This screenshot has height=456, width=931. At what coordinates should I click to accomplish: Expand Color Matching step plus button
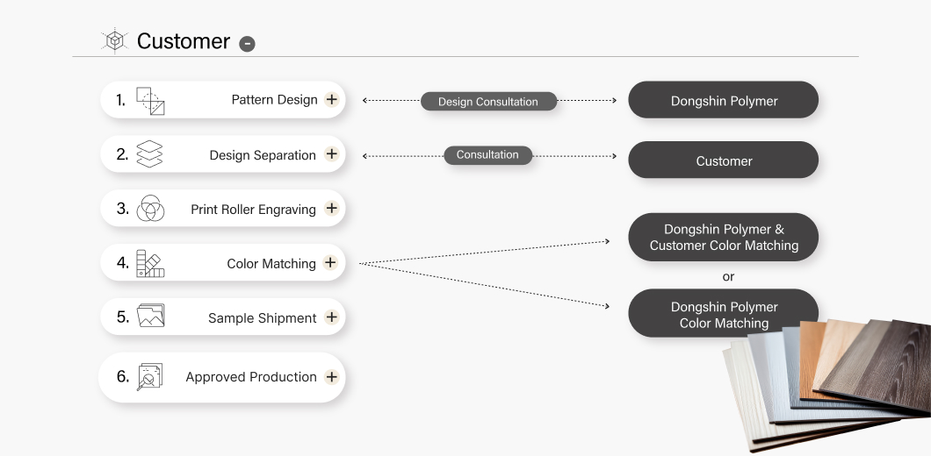coord(330,263)
